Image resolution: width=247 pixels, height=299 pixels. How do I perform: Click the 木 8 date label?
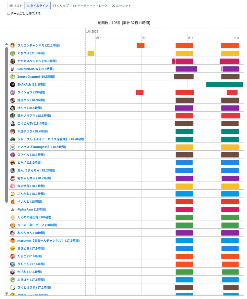(x=236, y=38)
